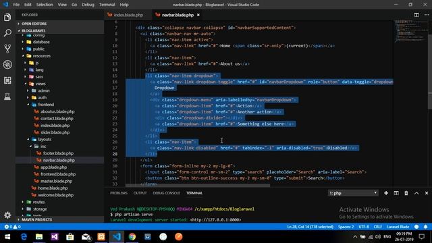Open the File menu
This screenshot has height=243, width=432.
tap(16, 5)
